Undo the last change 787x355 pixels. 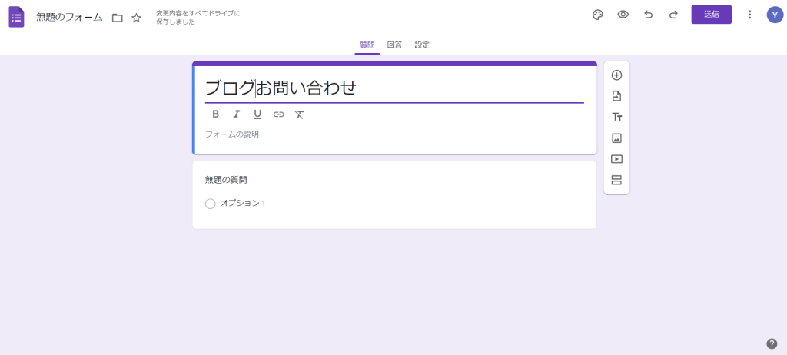pyautogui.click(x=648, y=15)
